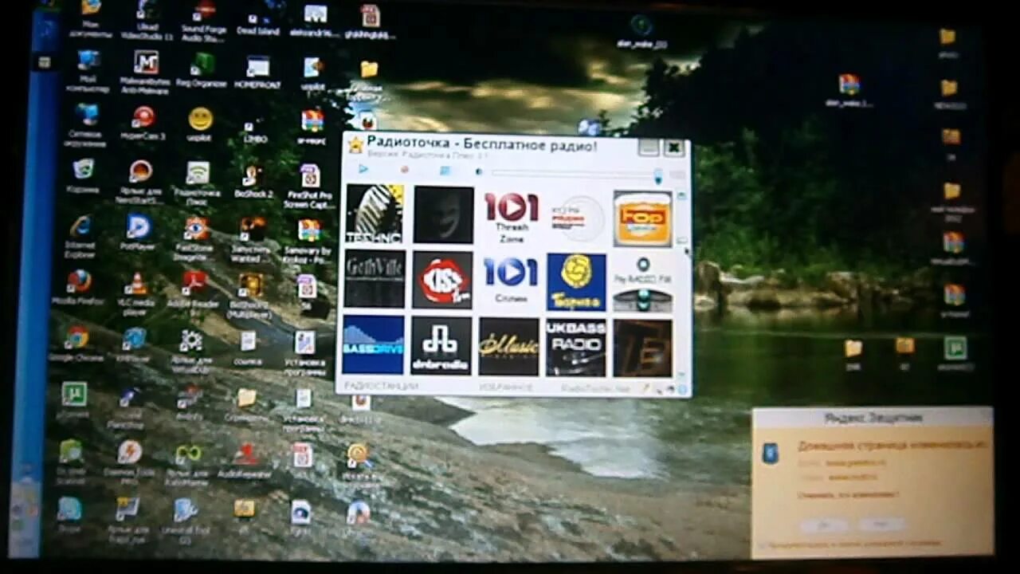1020x574 pixels.
Task: Click the shield icon in Yandex Защитник popup
Action: coord(770,454)
